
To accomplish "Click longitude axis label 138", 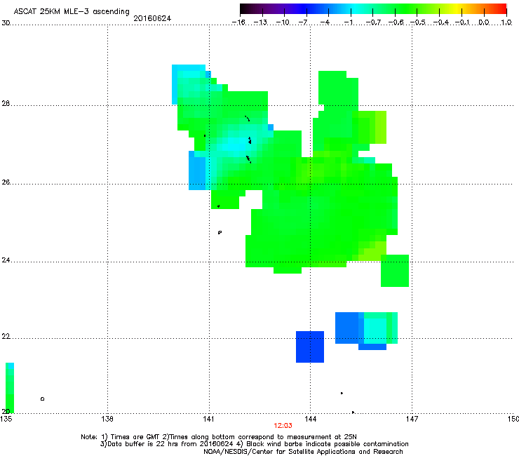I will (x=107, y=419).
